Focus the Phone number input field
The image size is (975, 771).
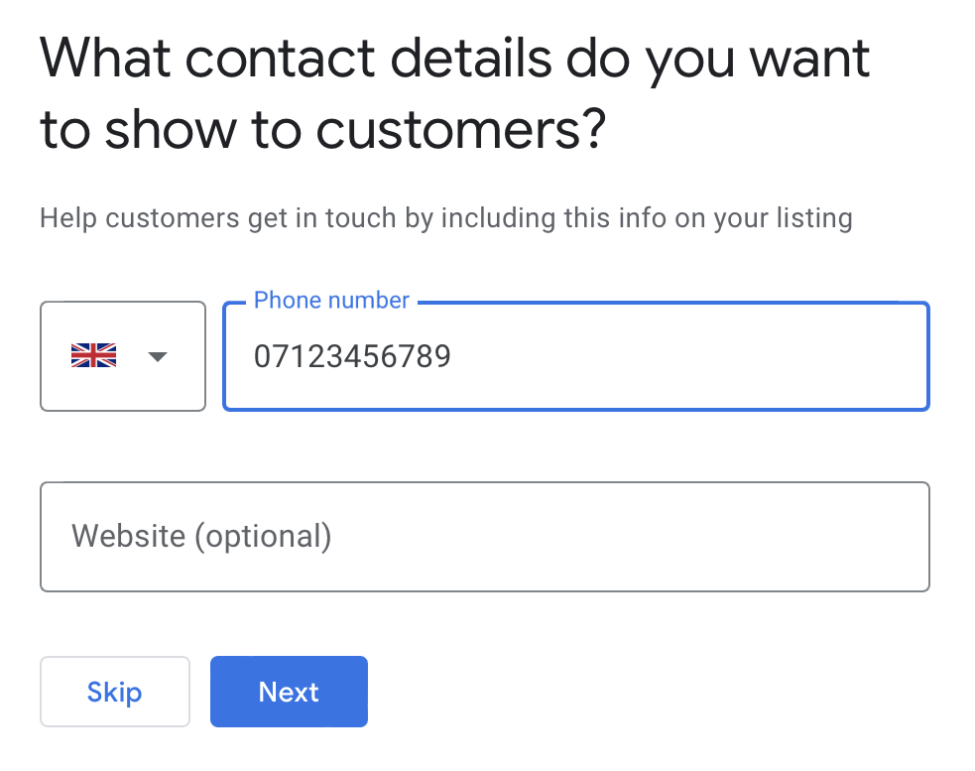click(x=576, y=356)
